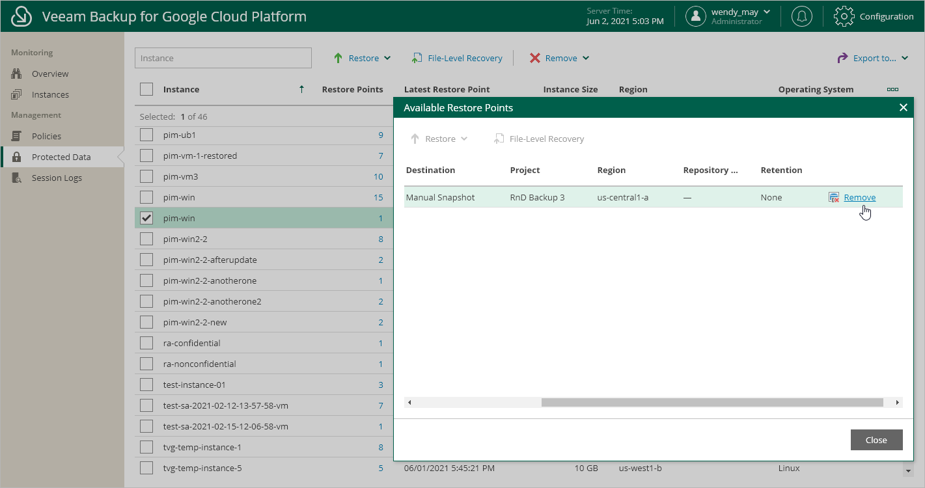Check the test-instance-01 checkbox
Screen dimensions: 925x488
[146, 385]
